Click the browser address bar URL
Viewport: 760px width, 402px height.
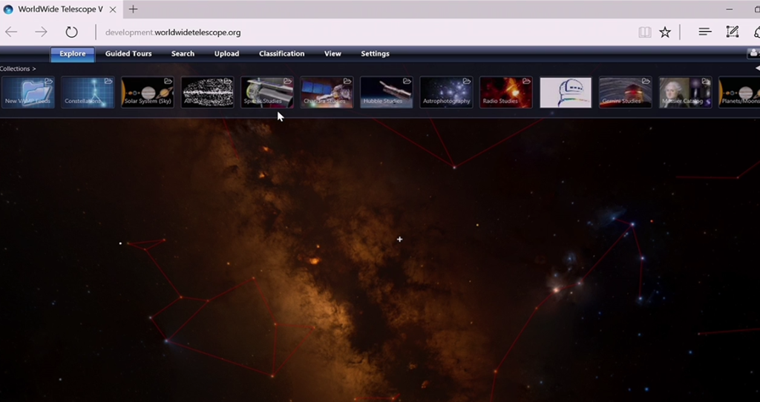[173, 33]
